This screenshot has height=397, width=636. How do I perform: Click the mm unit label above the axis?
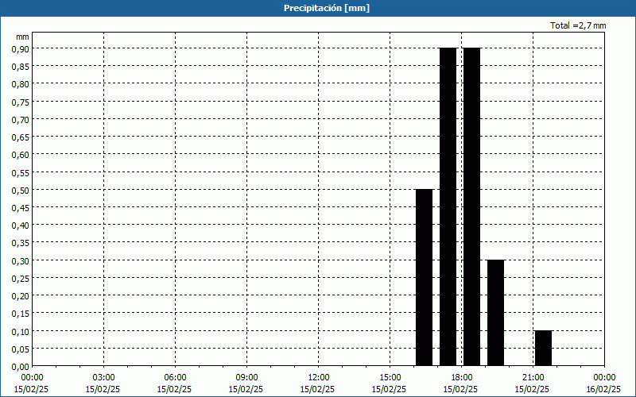(x=22, y=37)
